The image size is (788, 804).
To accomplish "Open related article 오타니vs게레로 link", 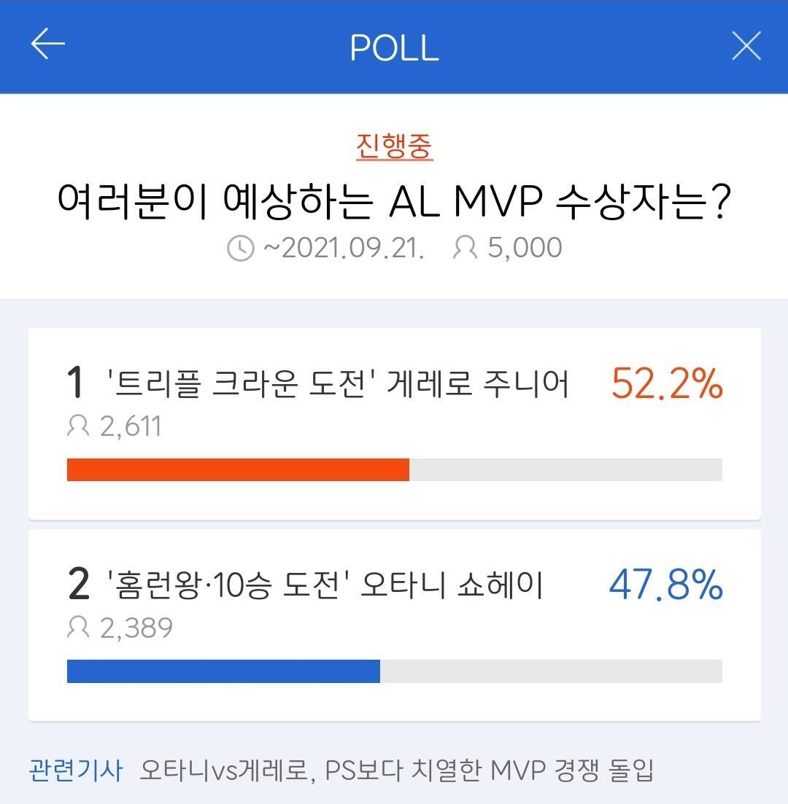I will pos(396,770).
